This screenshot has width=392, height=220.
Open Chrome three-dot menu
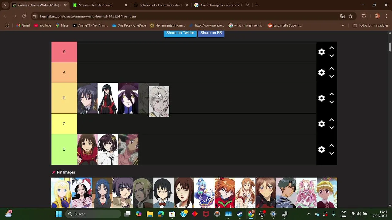pos(386,16)
